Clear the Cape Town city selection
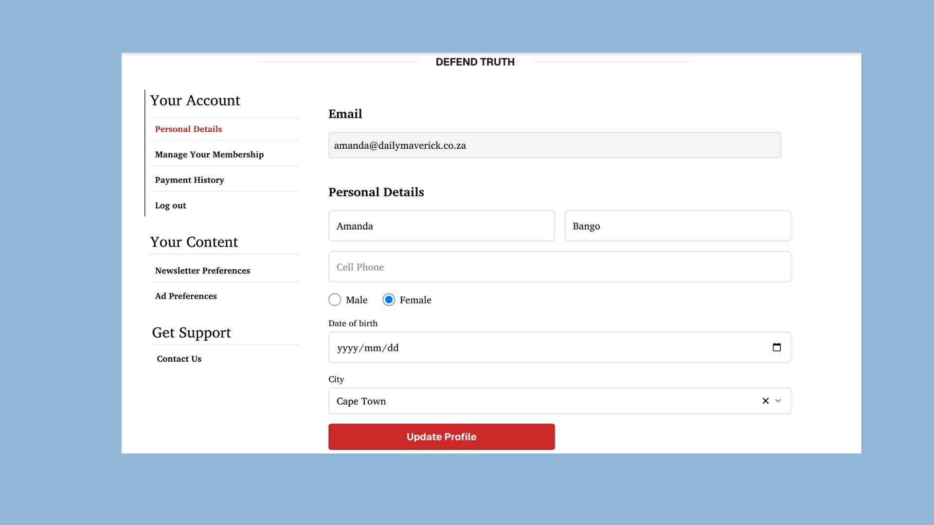This screenshot has width=934, height=525. [x=765, y=401]
